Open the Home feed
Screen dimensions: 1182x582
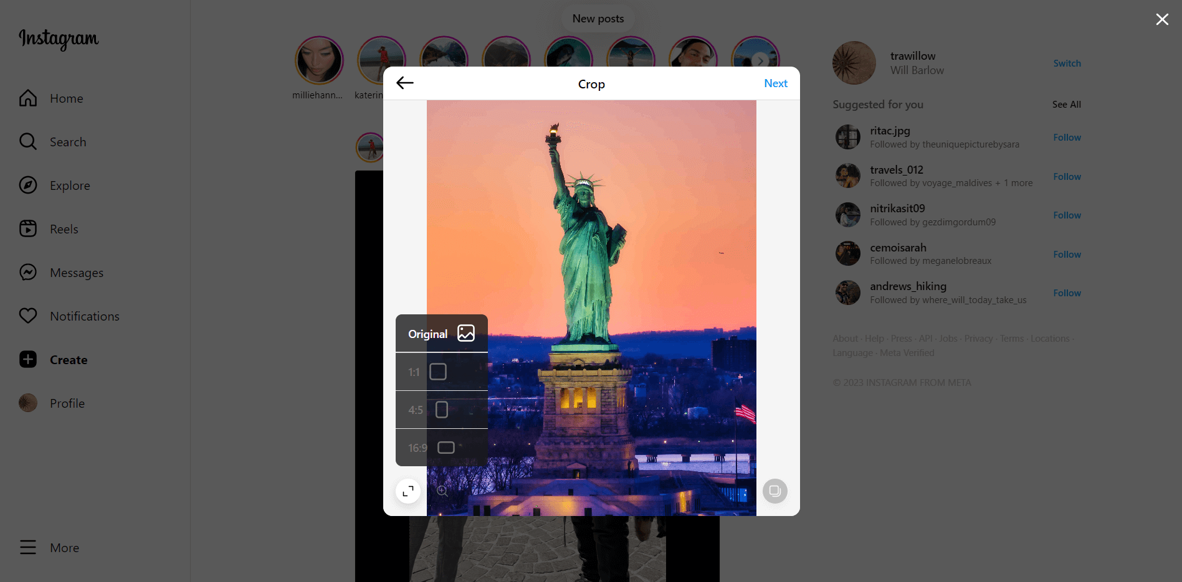click(66, 98)
